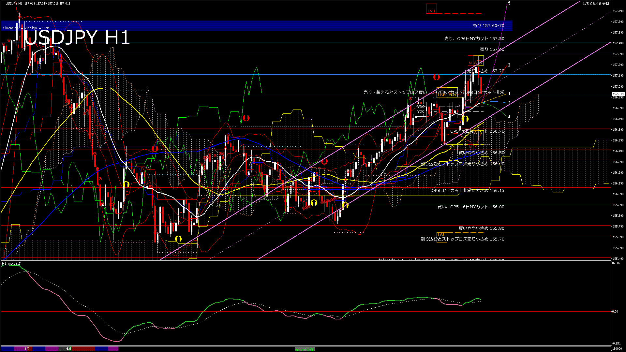Click projection line number 5
This screenshot has height=352, width=626.
point(509,3)
